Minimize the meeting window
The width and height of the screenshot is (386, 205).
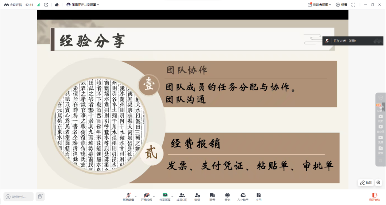[x=365, y=5]
